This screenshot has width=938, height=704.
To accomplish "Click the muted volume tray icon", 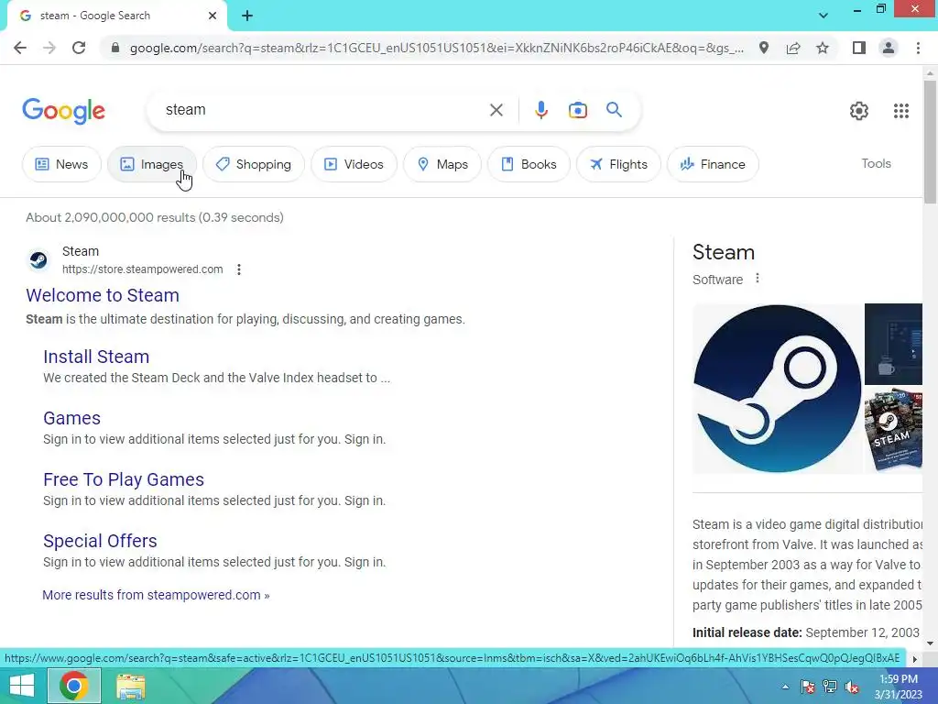I will tap(852, 687).
